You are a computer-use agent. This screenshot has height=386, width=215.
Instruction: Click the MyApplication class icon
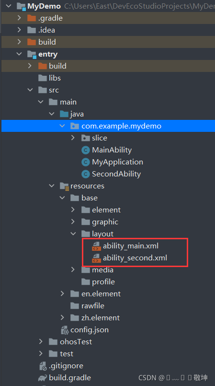pyautogui.click(x=86, y=162)
